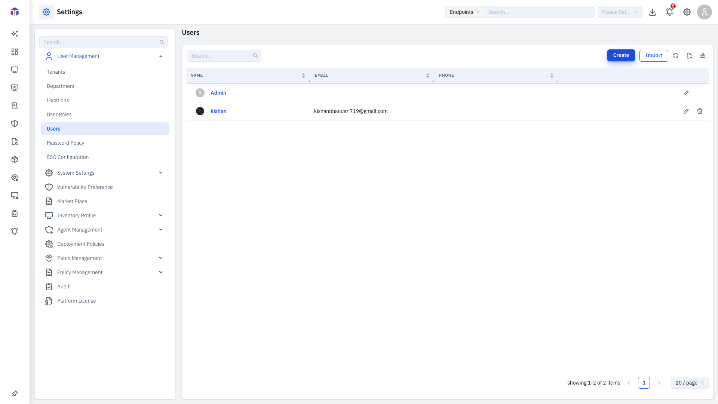Click the download icon in the top bar
This screenshot has width=718, height=404.
click(653, 12)
